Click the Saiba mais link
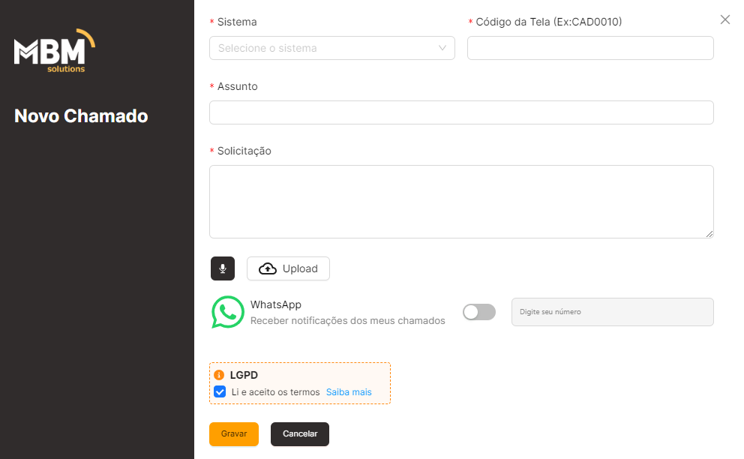Image resolution: width=744 pixels, height=459 pixels. tap(349, 392)
